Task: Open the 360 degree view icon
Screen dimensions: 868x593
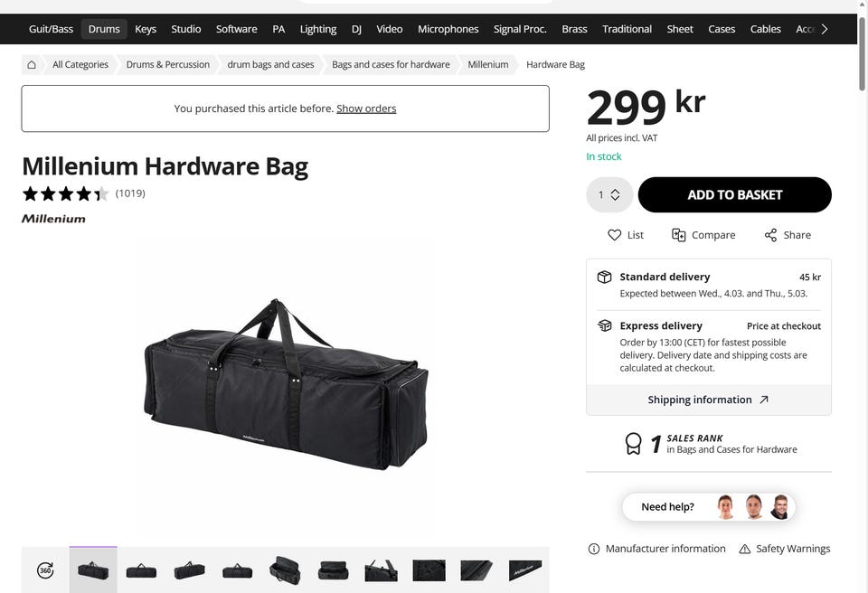Action: pos(45,569)
